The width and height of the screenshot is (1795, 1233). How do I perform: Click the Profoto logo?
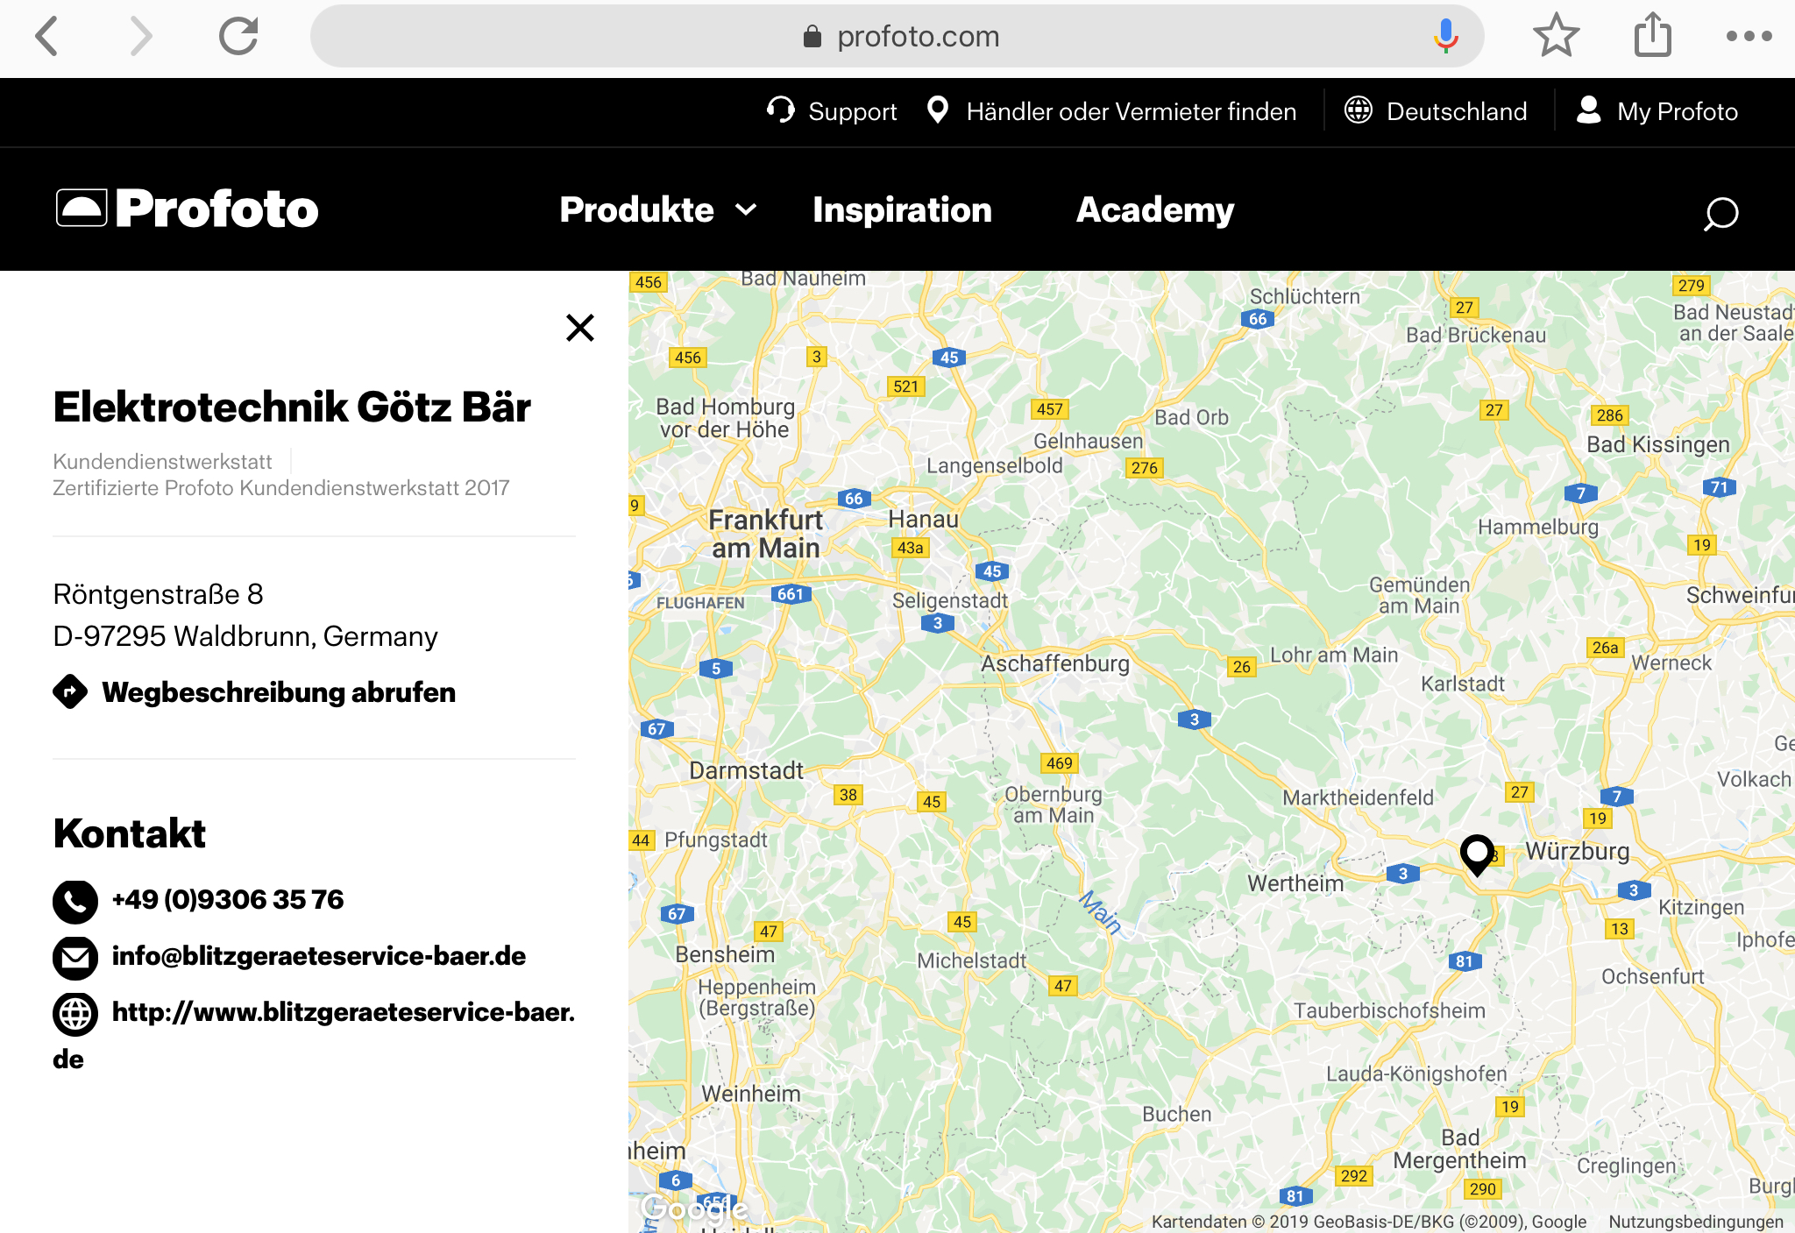click(x=187, y=209)
